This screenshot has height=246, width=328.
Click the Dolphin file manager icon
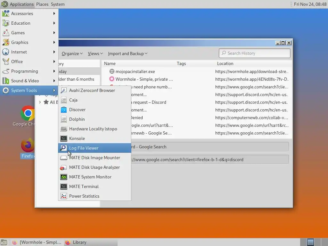tap(64, 119)
